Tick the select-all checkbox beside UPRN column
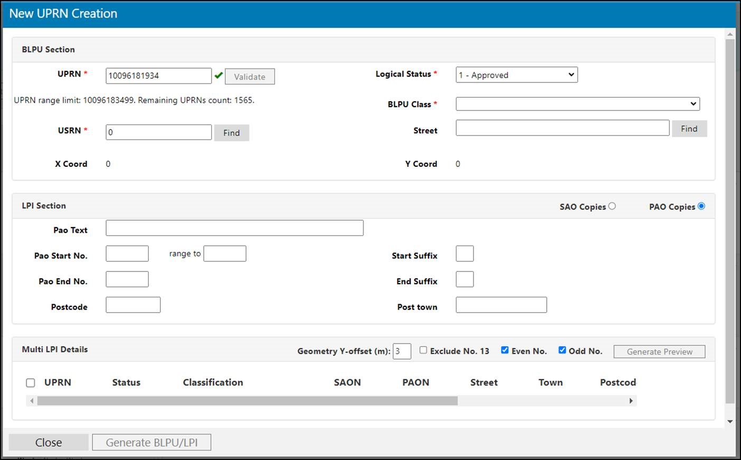Screen dimensions: 741x460 (x=31, y=383)
